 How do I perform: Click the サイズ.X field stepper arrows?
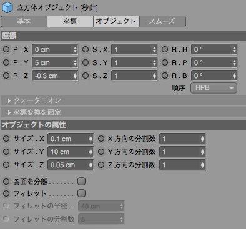pos(91,139)
